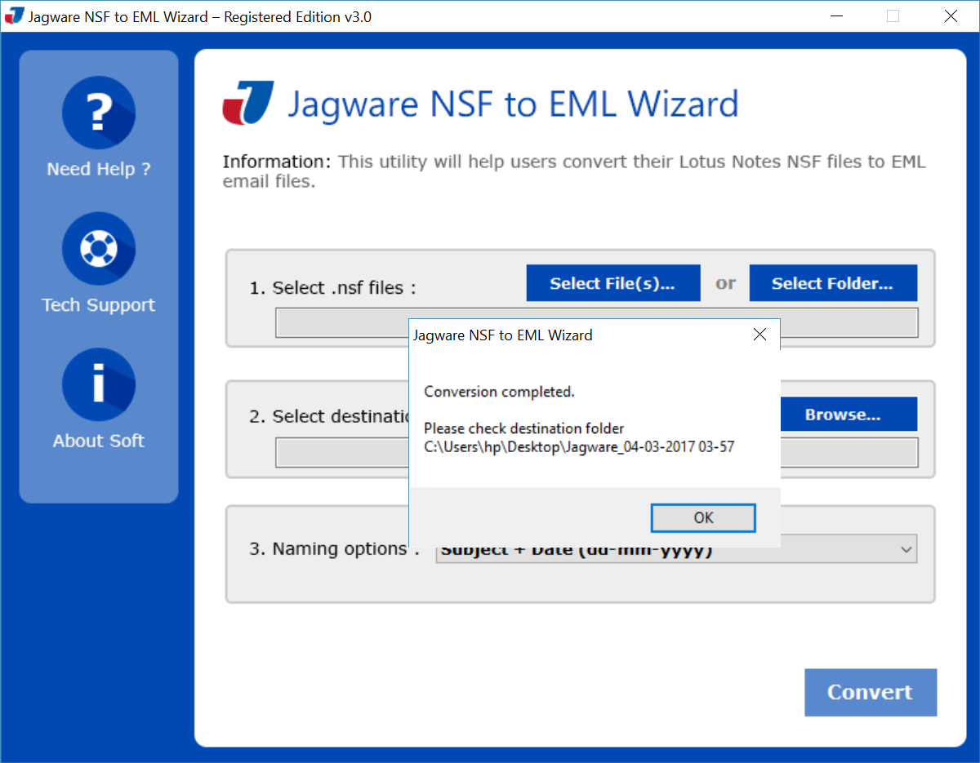Click Browse... for the destination folder

point(848,415)
